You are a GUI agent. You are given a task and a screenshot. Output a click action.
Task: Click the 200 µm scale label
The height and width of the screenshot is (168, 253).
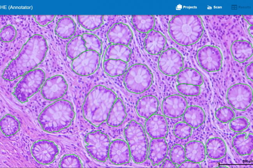247,161
